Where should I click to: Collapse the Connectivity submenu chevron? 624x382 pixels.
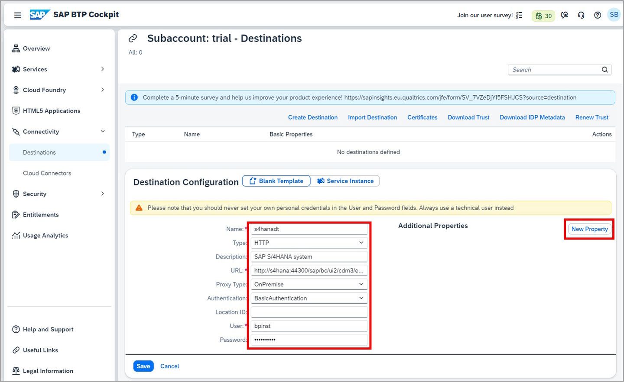tap(103, 132)
